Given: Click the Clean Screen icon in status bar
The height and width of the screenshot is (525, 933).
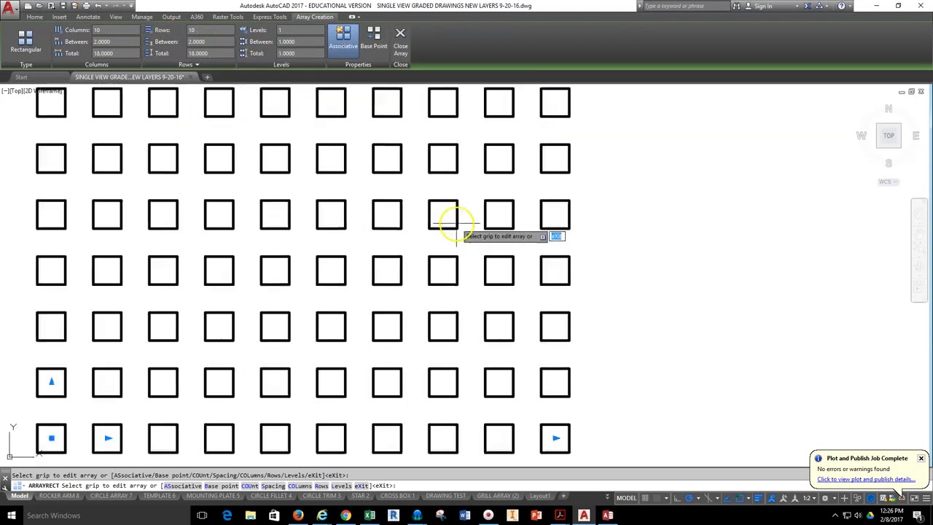Looking at the screenshot, I should point(914,498).
